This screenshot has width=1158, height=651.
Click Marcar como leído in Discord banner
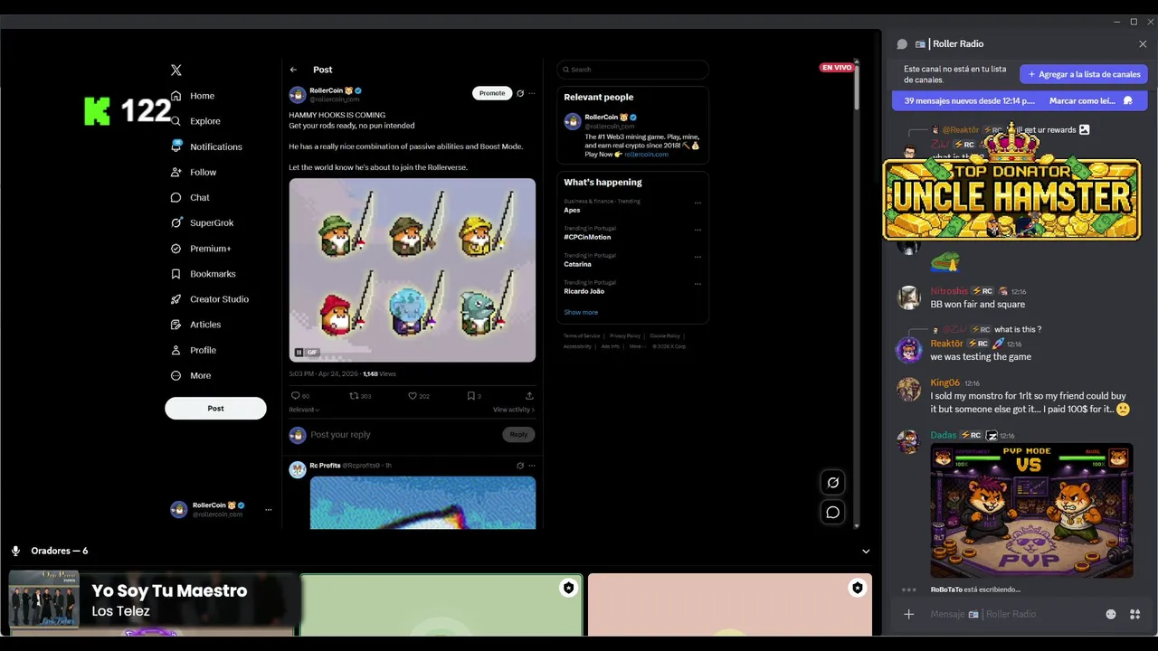1083,101
